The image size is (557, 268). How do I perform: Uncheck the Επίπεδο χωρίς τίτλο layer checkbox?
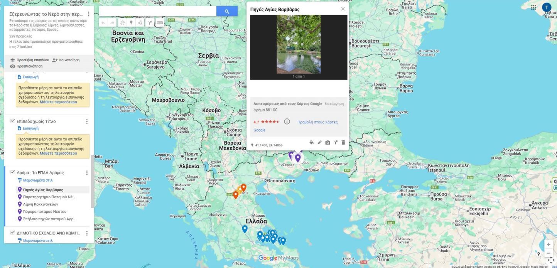tap(13, 121)
